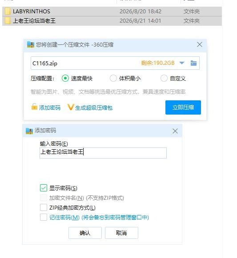This screenshot has width=237, height=258.
Task: Click inside the 输入密码 text field
Action: [103, 153]
